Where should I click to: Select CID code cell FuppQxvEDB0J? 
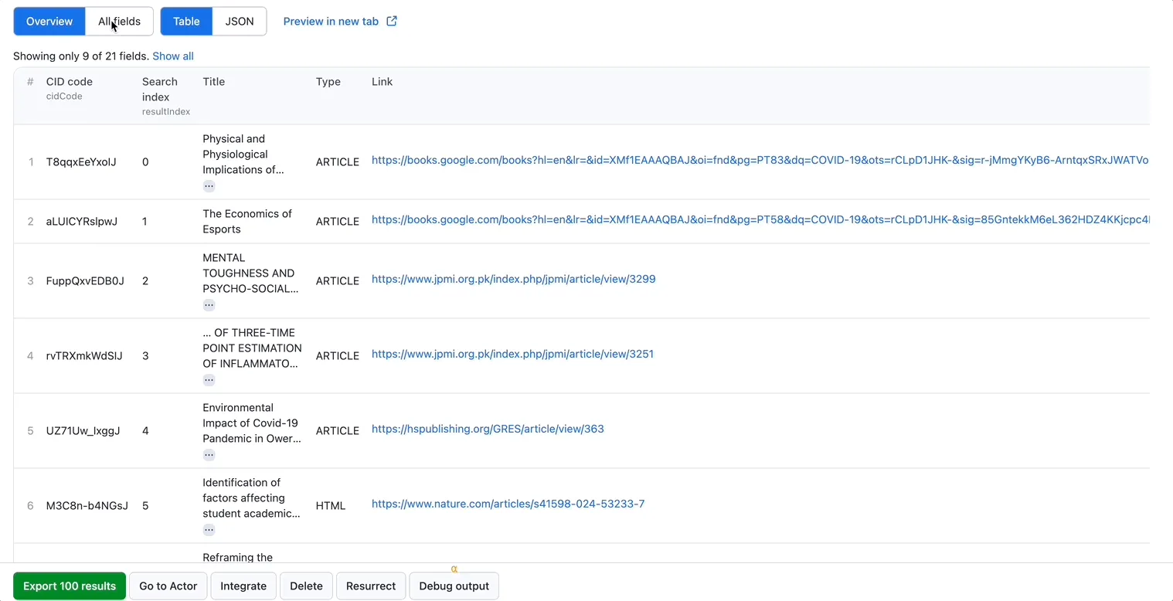[x=85, y=281]
